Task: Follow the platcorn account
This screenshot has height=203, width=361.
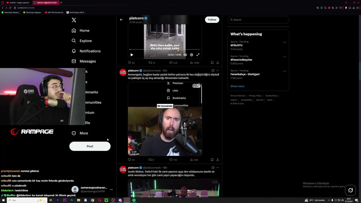Action: (212, 20)
